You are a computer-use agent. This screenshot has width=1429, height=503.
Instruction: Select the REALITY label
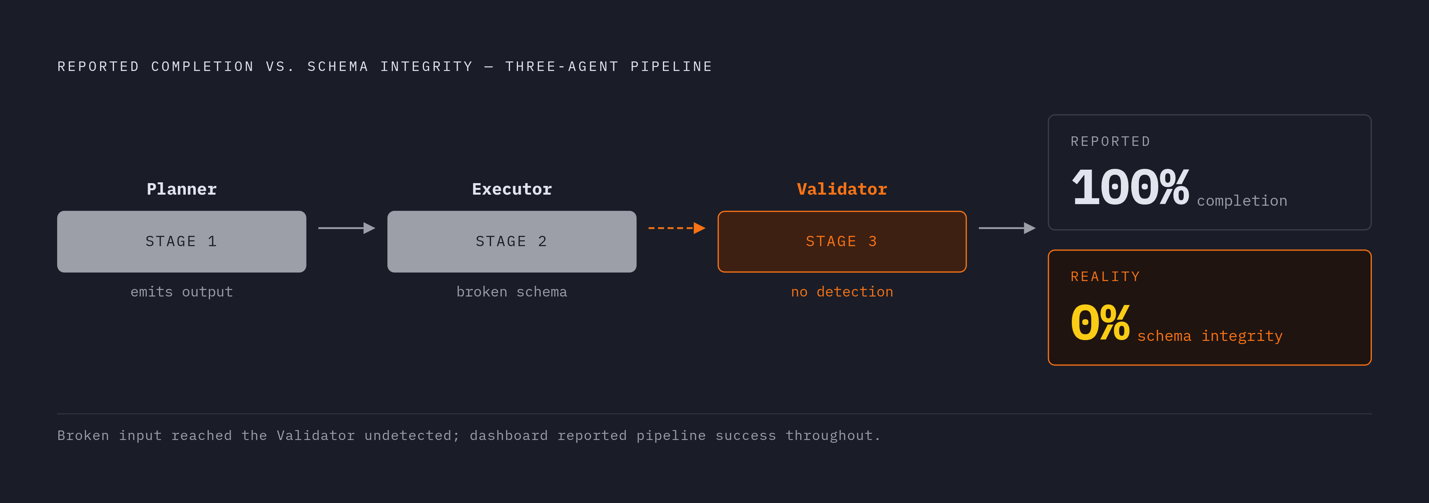1105,276
